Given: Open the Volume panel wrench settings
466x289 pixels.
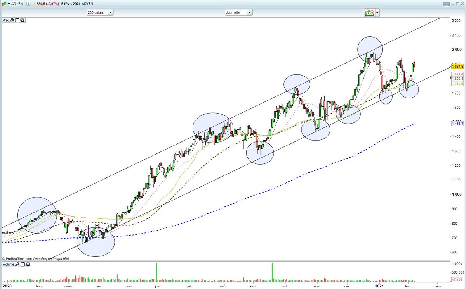Looking at the screenshot, I should tap(18, 265).
